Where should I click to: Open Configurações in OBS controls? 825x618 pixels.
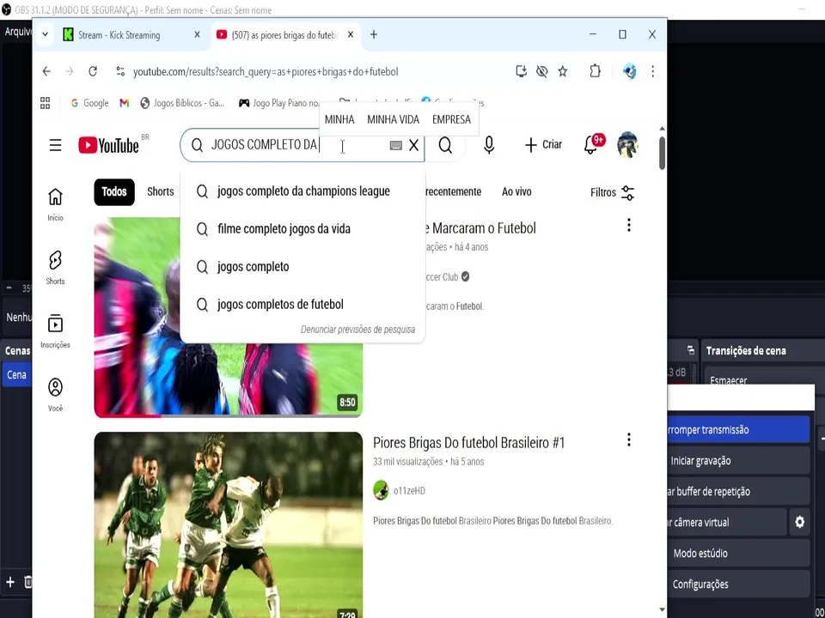click(739, 585)
